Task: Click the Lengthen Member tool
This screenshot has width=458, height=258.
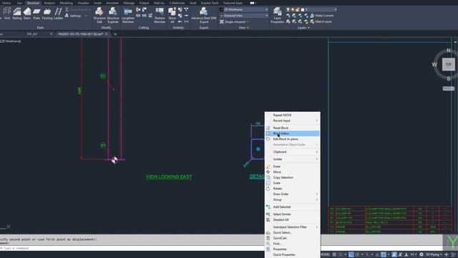Action: pyautogui.click(x=128, y=16)
